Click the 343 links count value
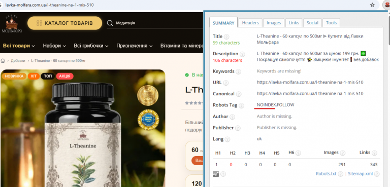The width and height of the screenshot is (390, 187). click(x=374, y=165)
